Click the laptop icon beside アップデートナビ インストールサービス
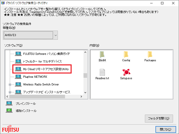 [x=18, y=92]
